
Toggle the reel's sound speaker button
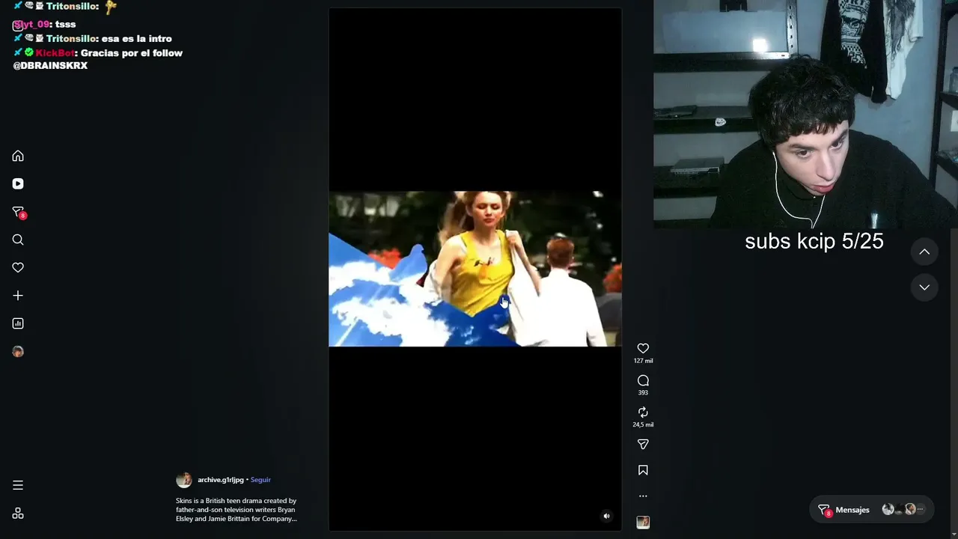click(606, 516)
